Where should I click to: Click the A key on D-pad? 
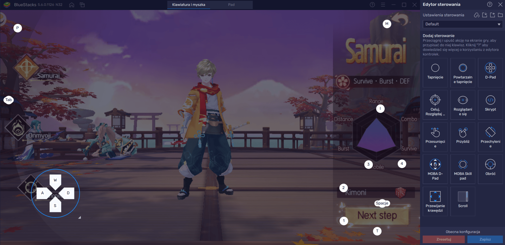tap(44, 193)
